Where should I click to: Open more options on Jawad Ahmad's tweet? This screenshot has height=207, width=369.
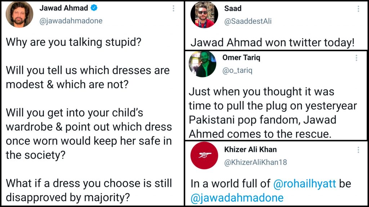pyautogui.click(x=174, y=8)
